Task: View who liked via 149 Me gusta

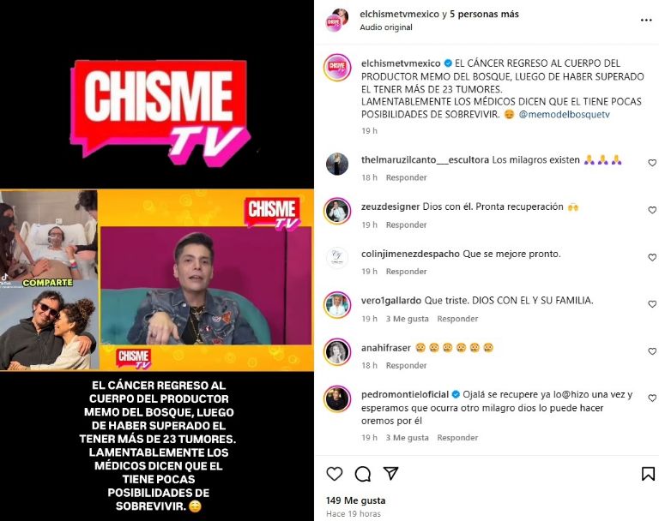Action: click(x=355, y=500)
